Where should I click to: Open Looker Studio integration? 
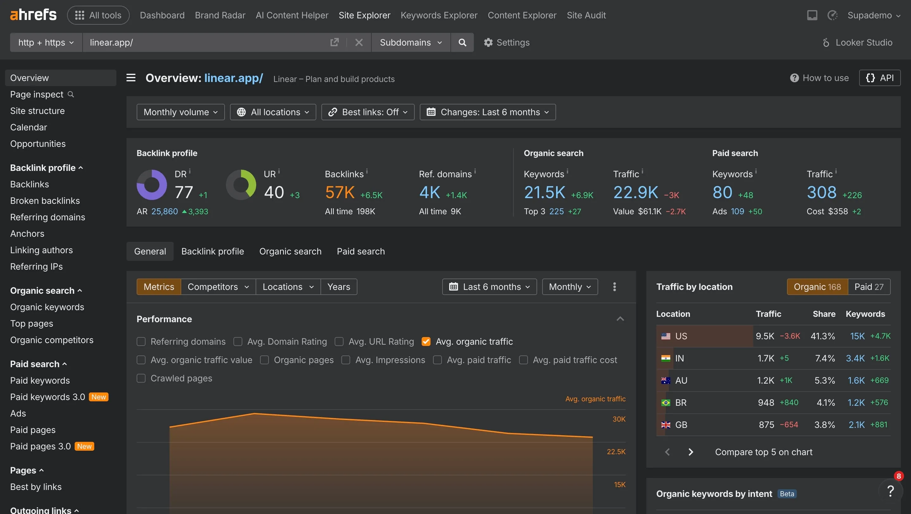[x=857, y=42]
